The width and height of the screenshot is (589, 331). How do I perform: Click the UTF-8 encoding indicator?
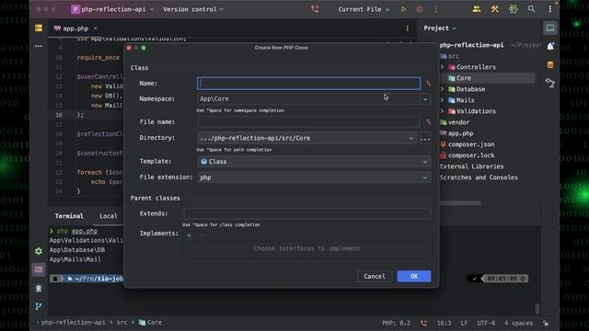click(x=486, y=323)
